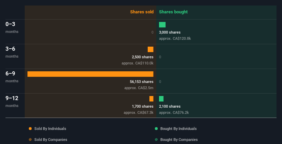Select the green bar for 0–3 months

(x=162, y=25)
